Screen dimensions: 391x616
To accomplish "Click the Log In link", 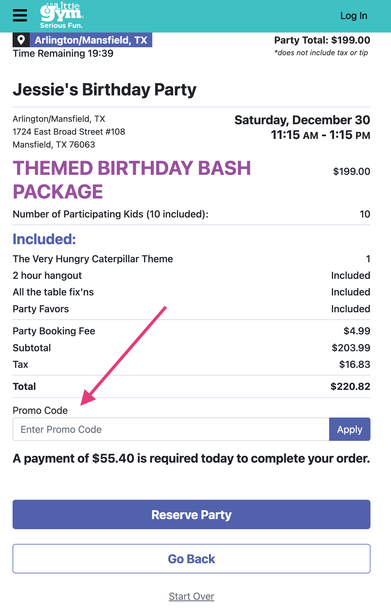I will [354, 16].
